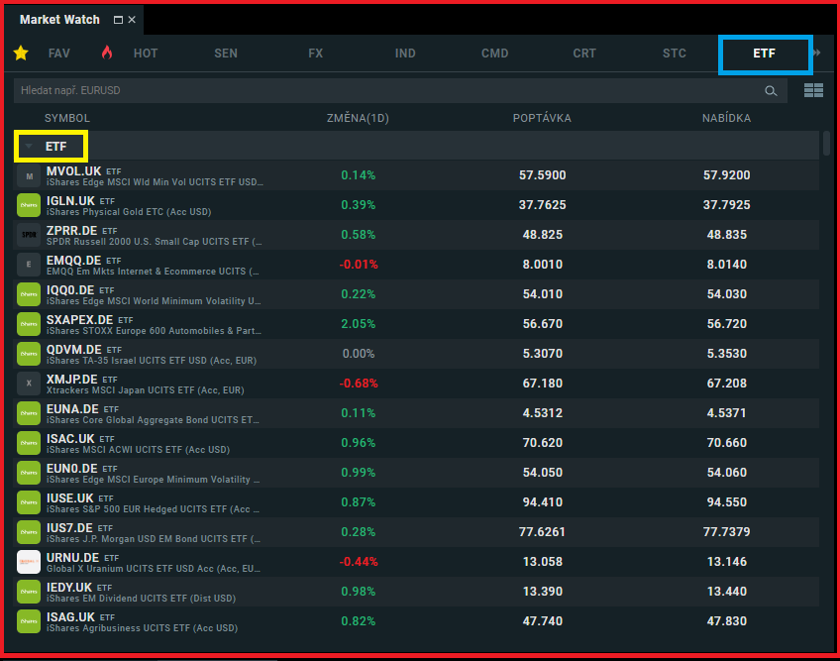Open the CMD commodities tab
The image size is (840, 661).
pyautogui.click(x=494, y=54)
